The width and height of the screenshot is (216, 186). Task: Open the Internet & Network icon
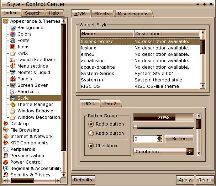point(6,137)
